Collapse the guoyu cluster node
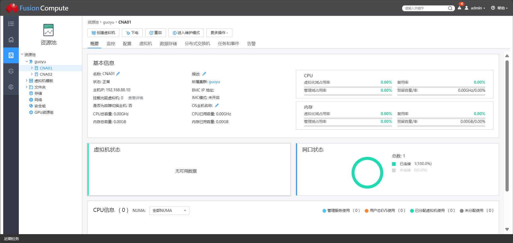 (27, 61)
